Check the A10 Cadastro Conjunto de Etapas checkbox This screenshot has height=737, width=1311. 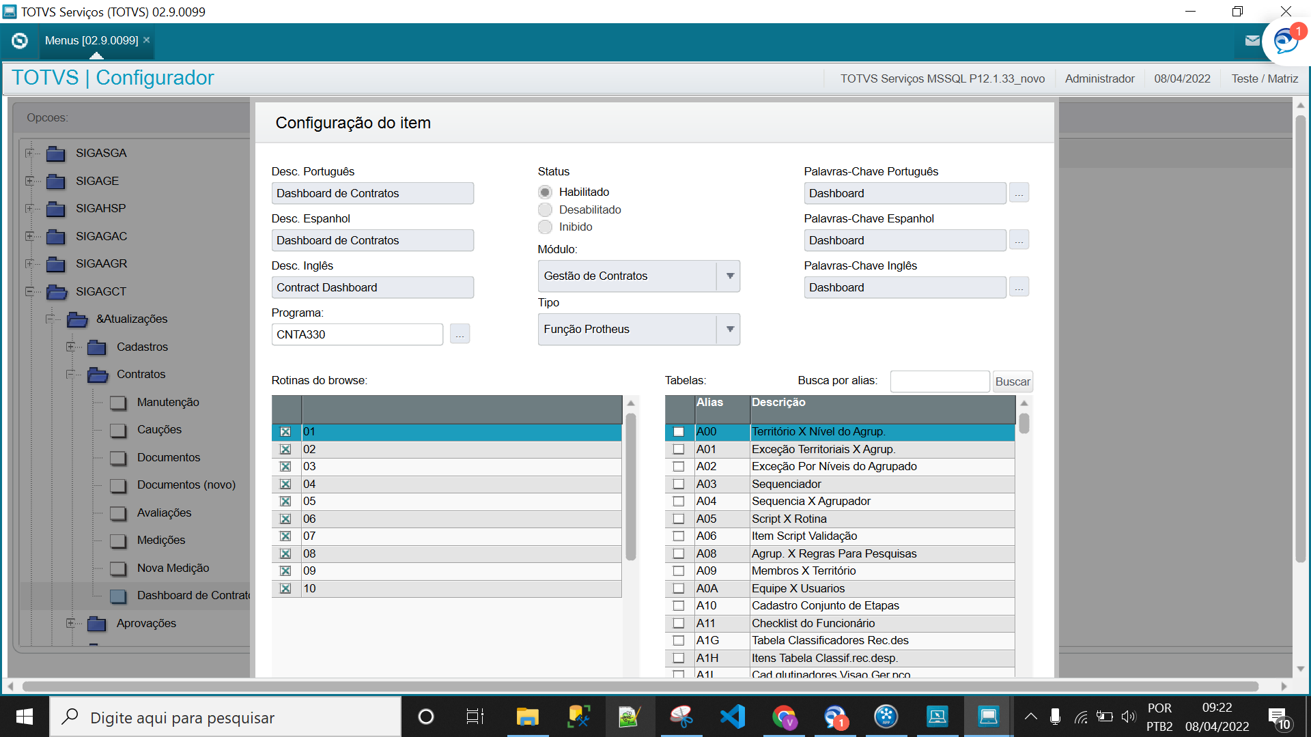679,606
